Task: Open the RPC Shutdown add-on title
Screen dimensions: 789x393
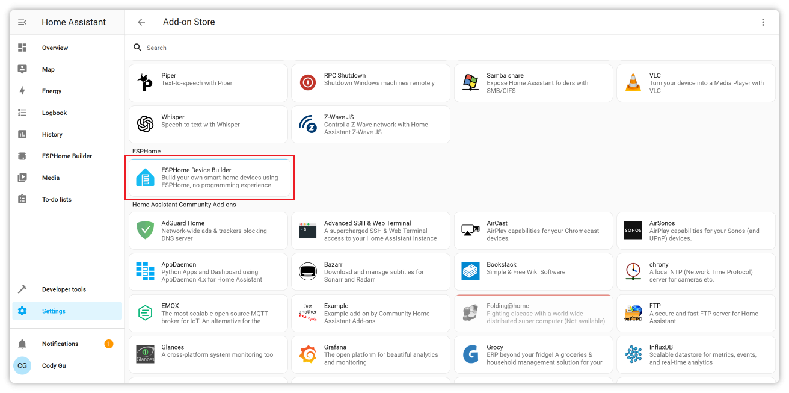Action: tap(345, 76)
